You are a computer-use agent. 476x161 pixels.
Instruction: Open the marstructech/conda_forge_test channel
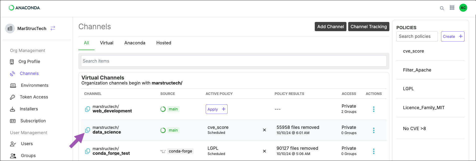click(x=111, y=151)
